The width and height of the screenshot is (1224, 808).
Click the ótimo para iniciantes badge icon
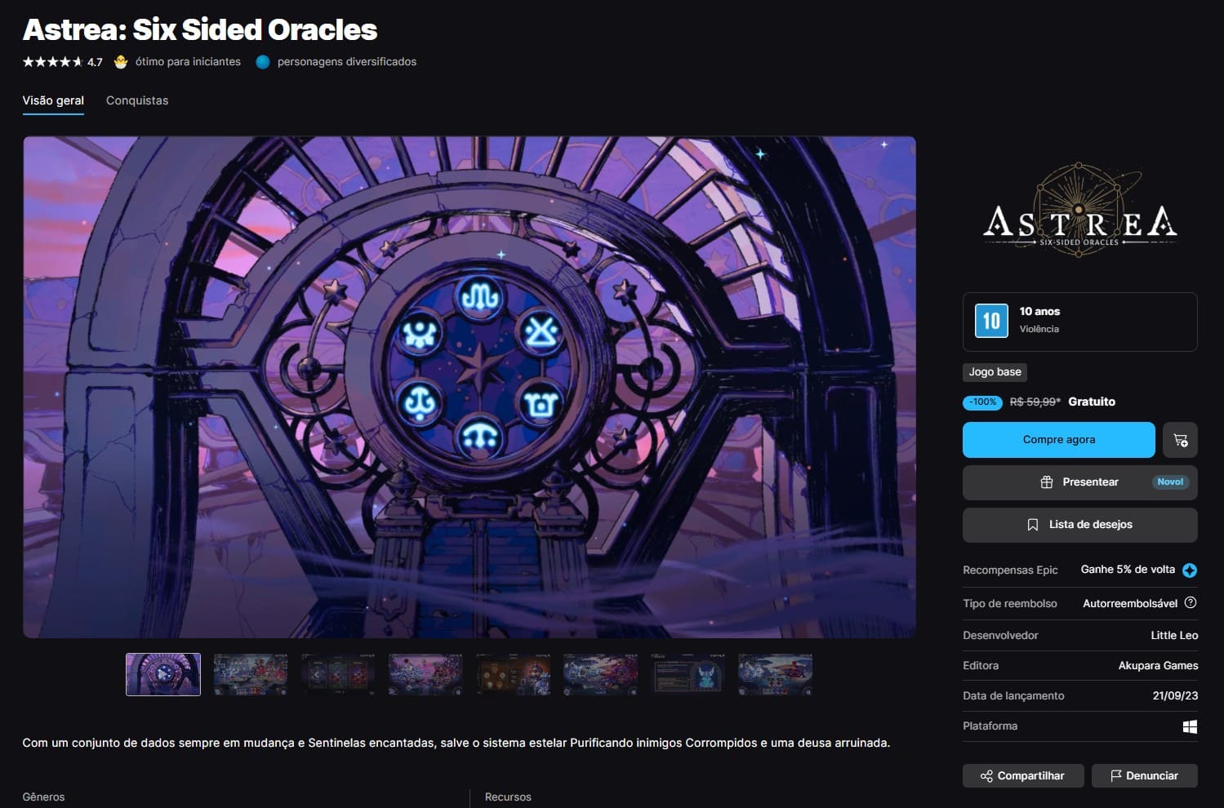click(121, 62)
